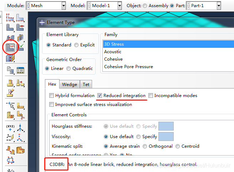Click the partition tool with scissors icon
The height and width of the screenshot is (172, 234).
[x=20, y=115]
